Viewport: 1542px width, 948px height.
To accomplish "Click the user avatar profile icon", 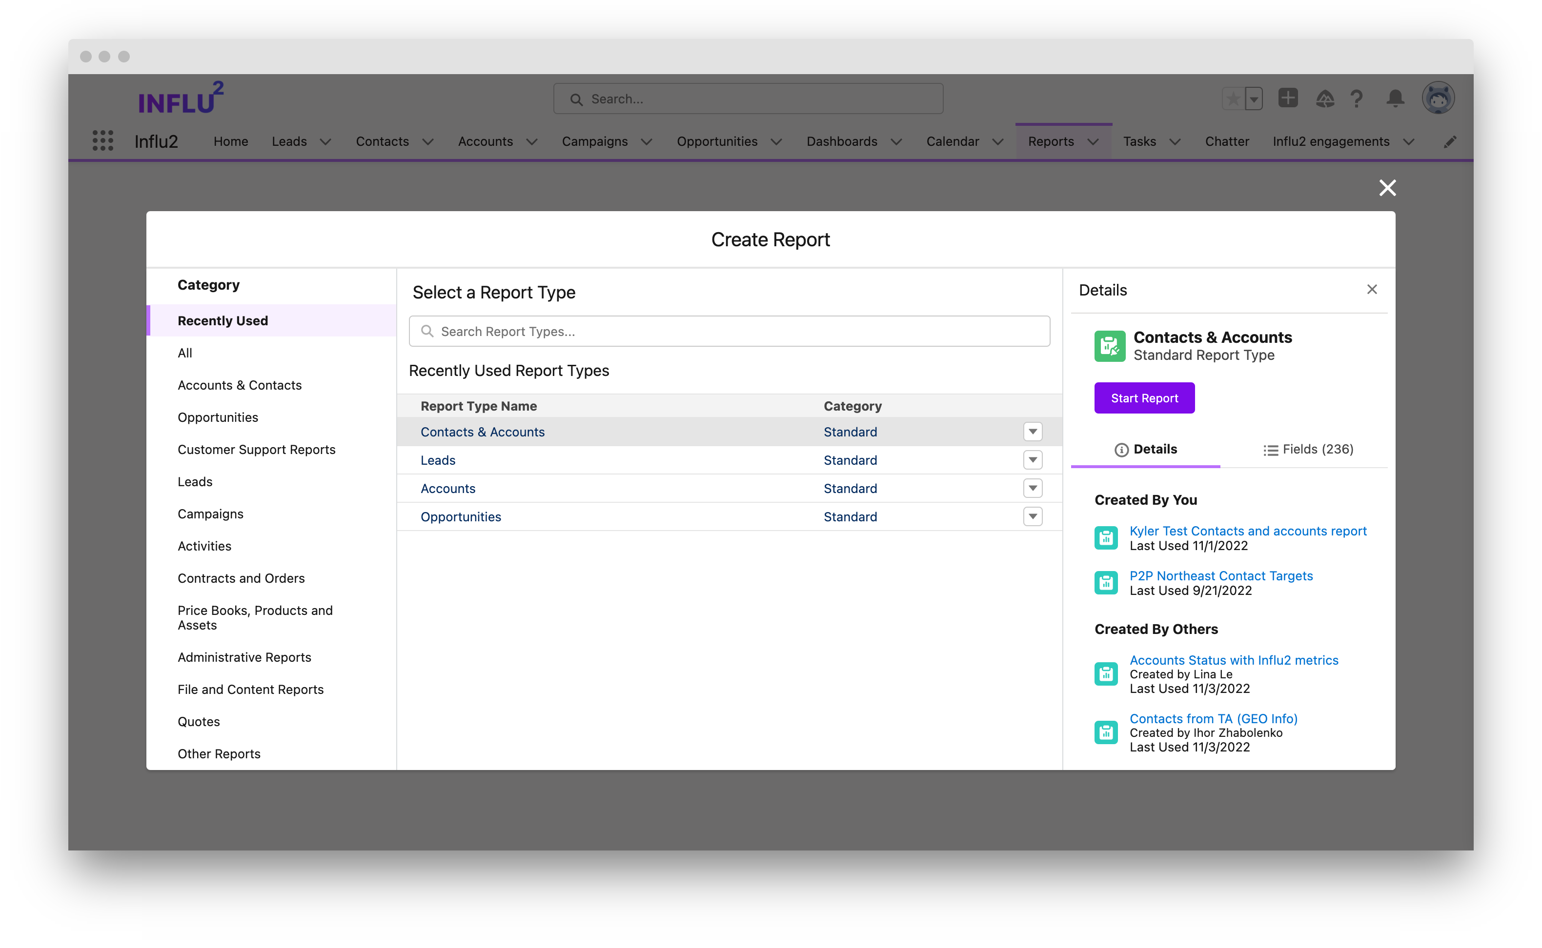I will pyautogui.click(x=1437, y=99).
